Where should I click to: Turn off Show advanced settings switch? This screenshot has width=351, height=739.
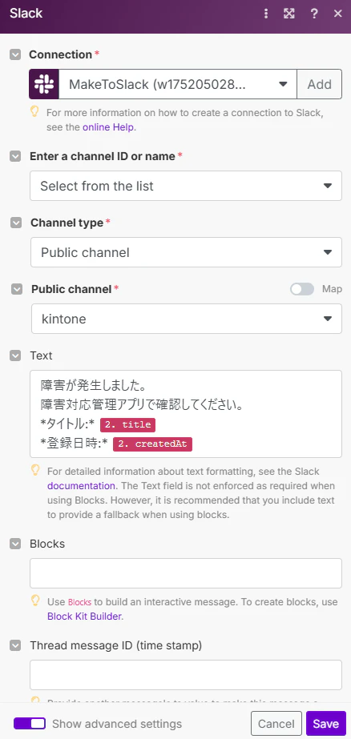(x=29, y=724)
